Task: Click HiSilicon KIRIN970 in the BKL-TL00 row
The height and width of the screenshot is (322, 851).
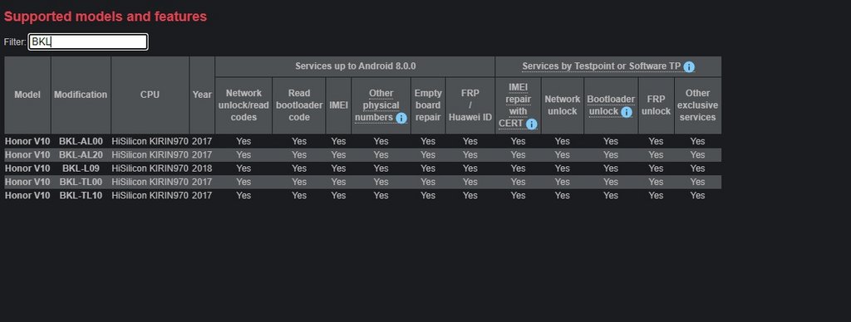Action: (x=150, y=182)
